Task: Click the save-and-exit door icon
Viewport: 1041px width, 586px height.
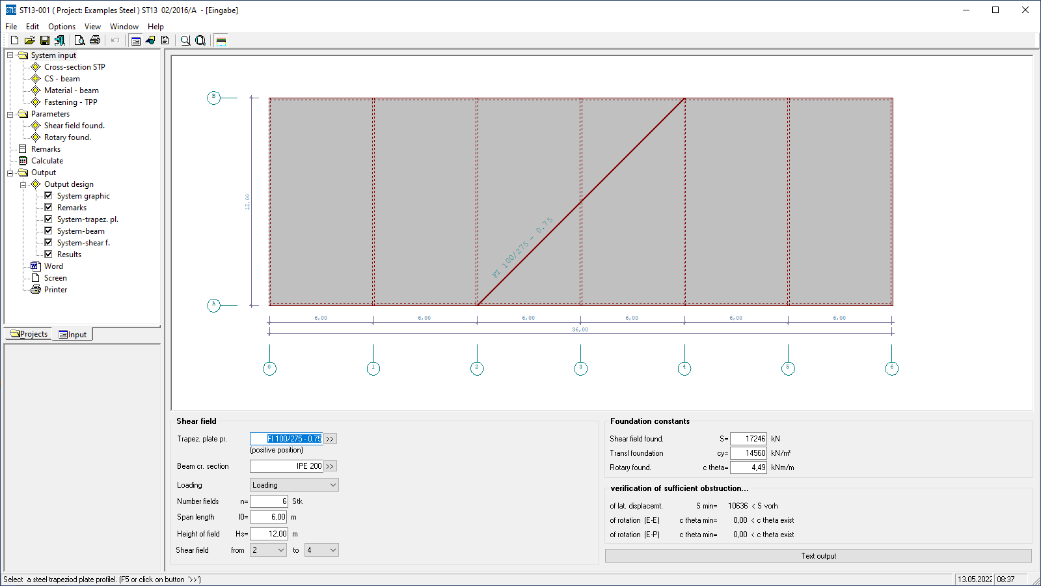Action: tap(60, 40)
